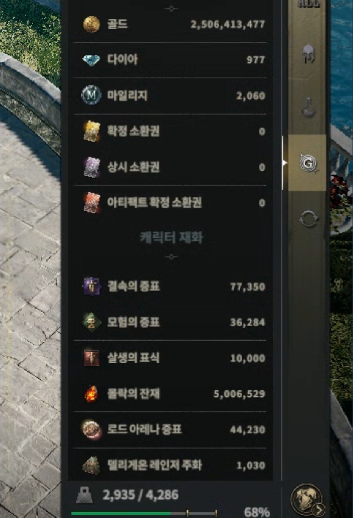Click the blue diamond icon
353x518 pixels.
click(x=91, y=60)
